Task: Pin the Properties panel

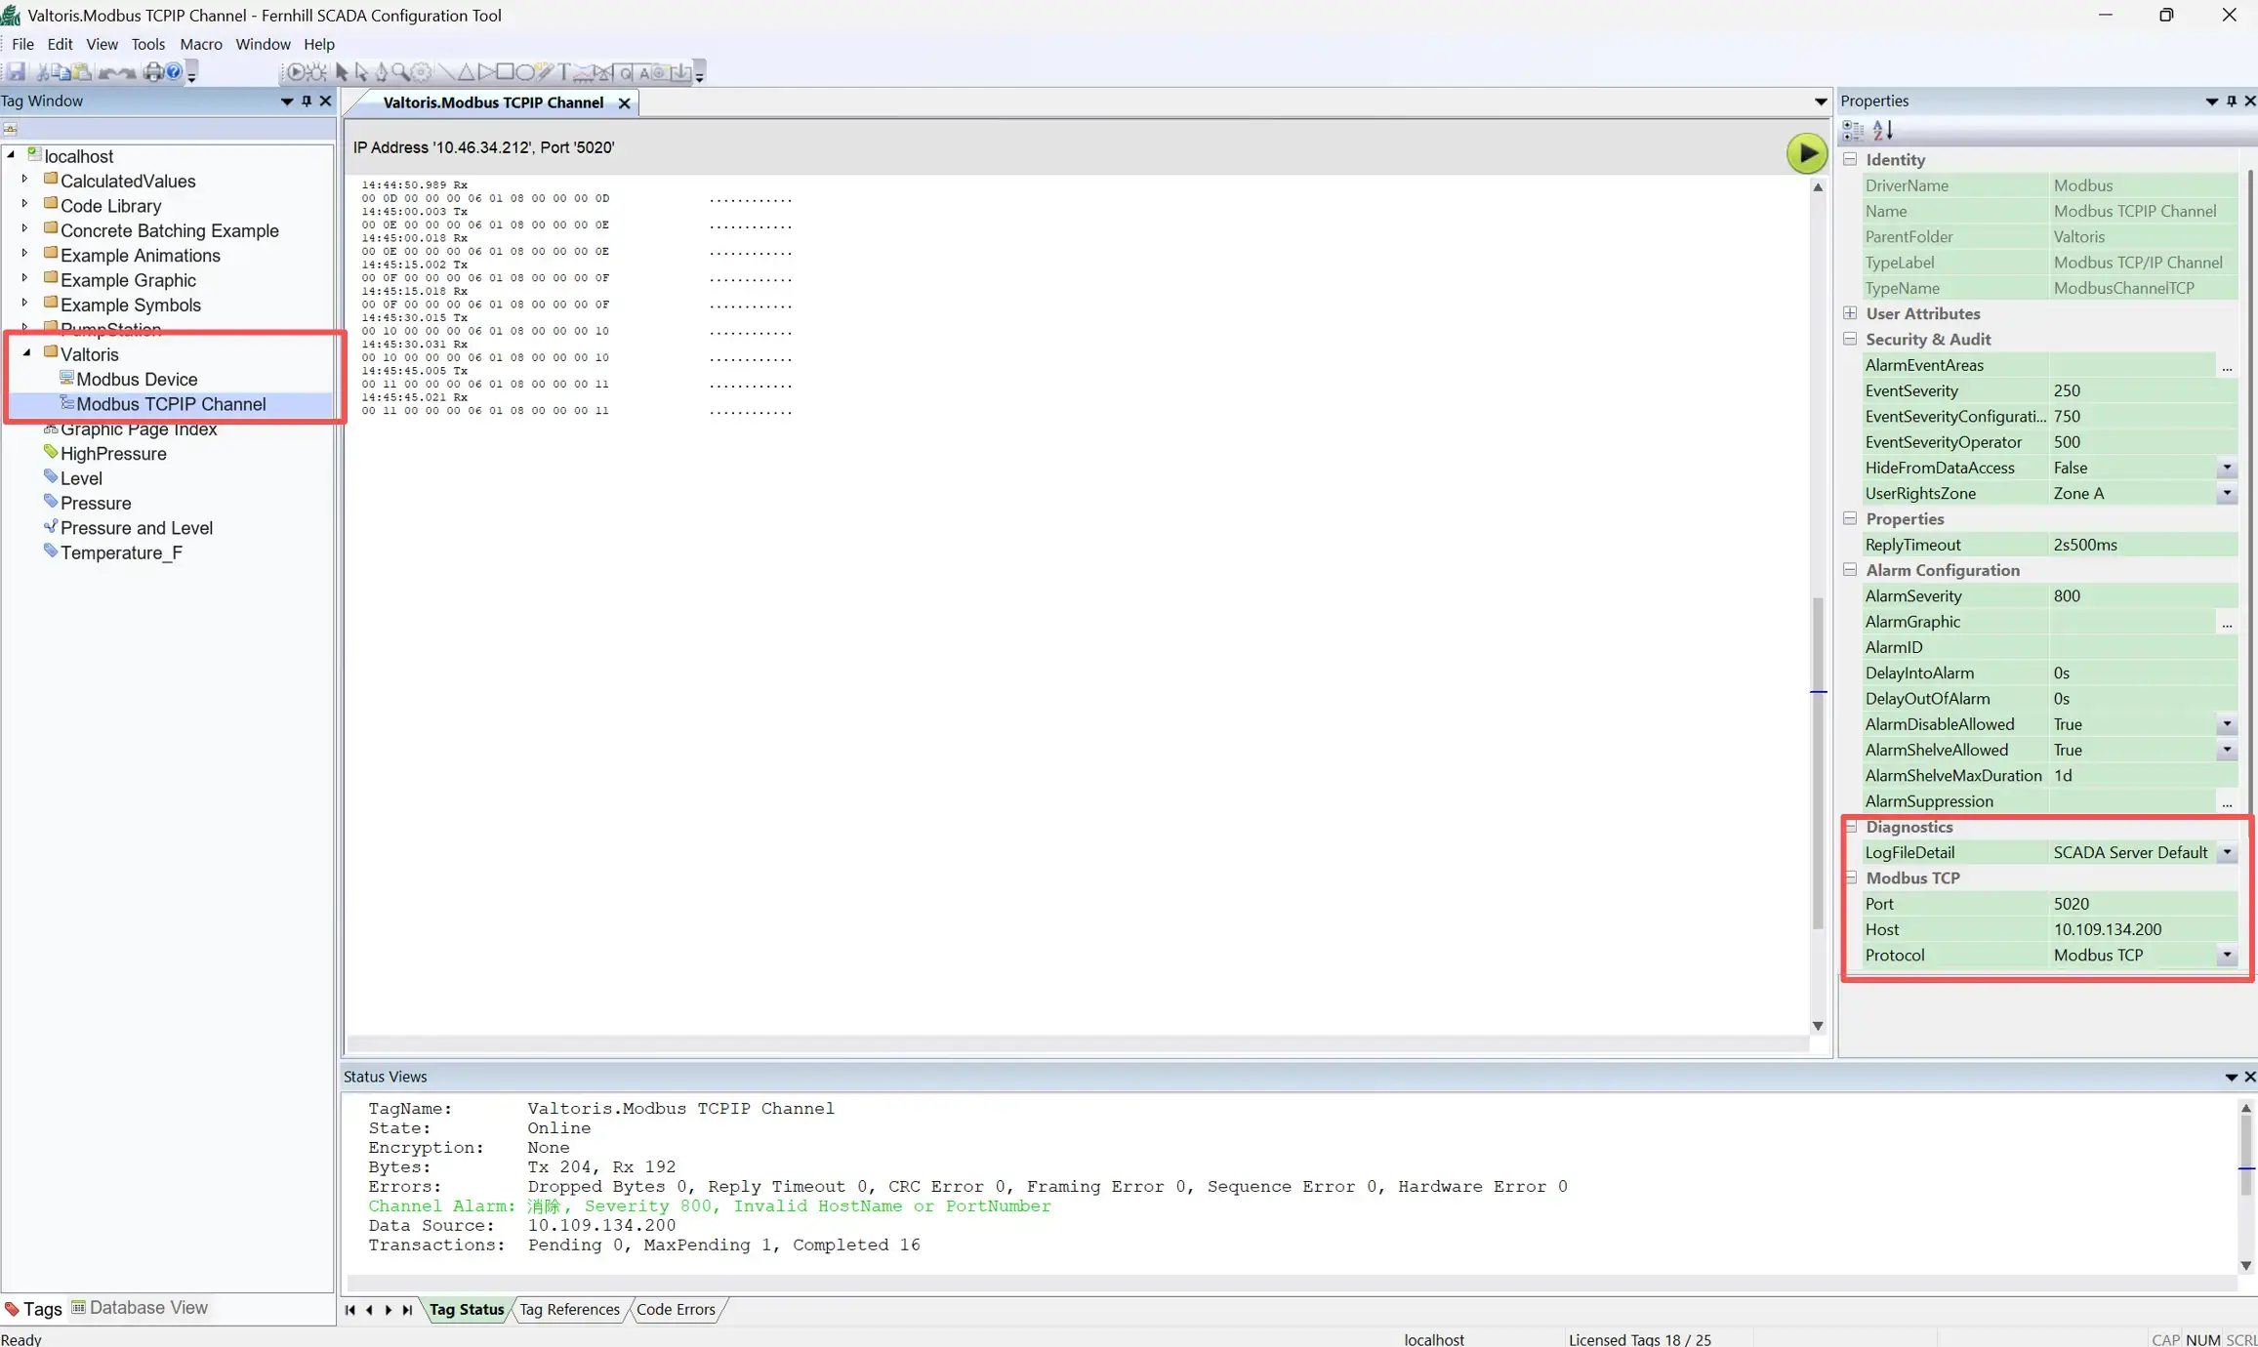Action: [x=2232, y=101]
